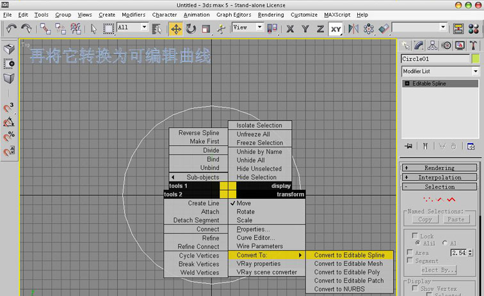Enable the Show Vertex checkbox

pyautogui.click(x=415, y=288)
